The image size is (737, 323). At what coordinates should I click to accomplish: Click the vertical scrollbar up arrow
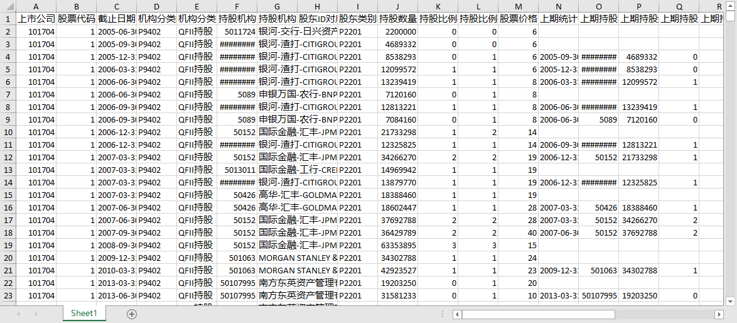click(x=729, y=6)
